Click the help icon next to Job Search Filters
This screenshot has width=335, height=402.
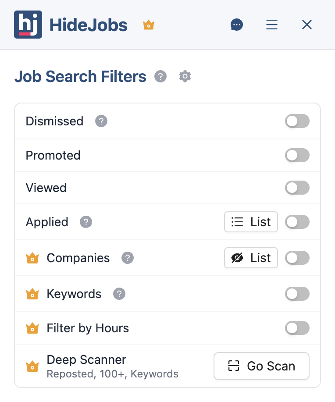(160, 76)
